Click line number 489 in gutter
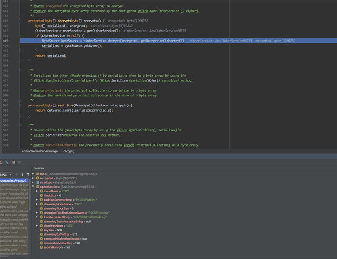This screenshot has width=337, height=259. [x=6, y=41]
